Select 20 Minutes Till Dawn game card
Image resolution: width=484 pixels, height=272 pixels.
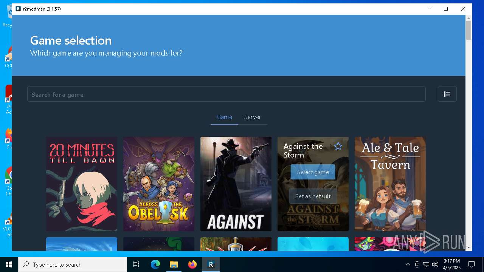click(x=82, y=184)
